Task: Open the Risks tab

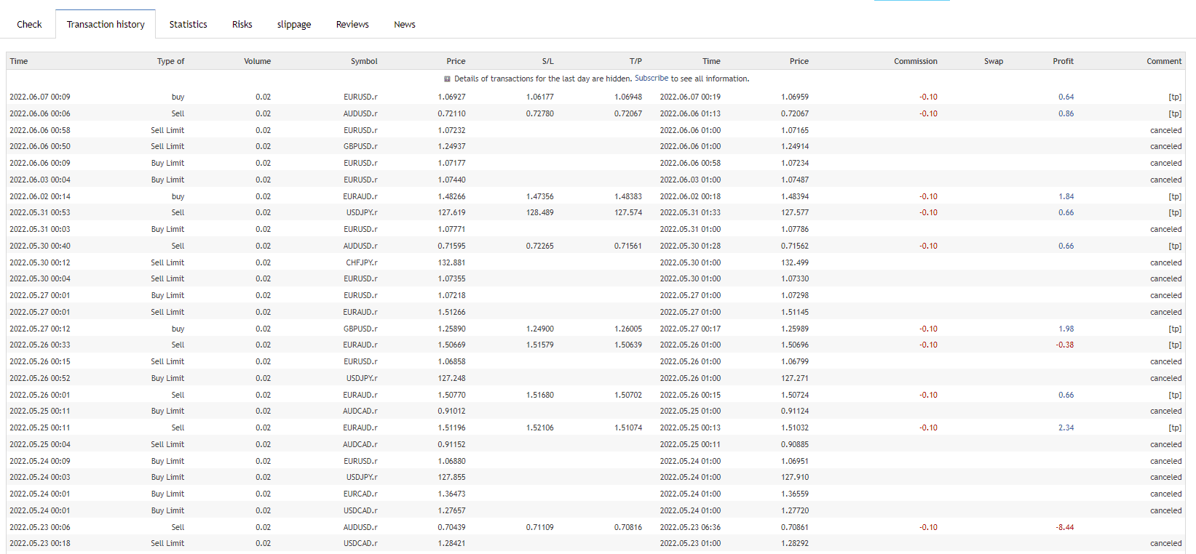Action: pyautogui.click(x=242, y=24)
